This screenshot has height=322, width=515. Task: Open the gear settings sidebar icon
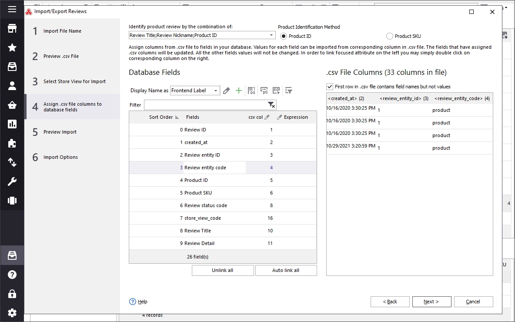point(12,313)
